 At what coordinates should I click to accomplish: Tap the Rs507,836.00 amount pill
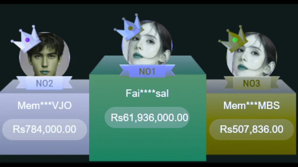tap(251, 130)
